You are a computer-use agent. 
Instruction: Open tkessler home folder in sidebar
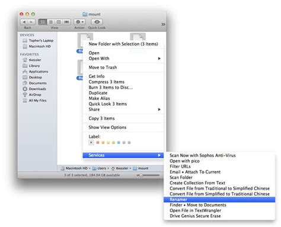[32, 60]
